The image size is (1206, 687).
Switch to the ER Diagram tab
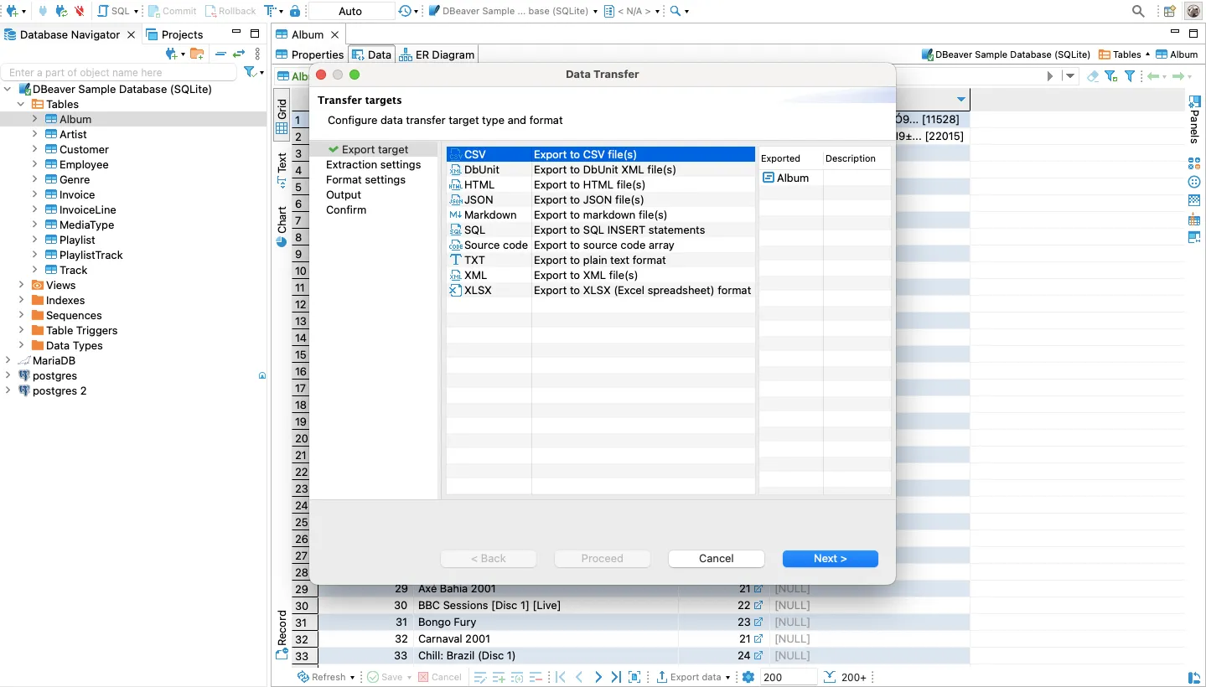point(437,54)
